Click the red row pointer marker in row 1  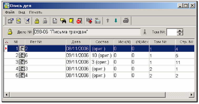point(6,48)
